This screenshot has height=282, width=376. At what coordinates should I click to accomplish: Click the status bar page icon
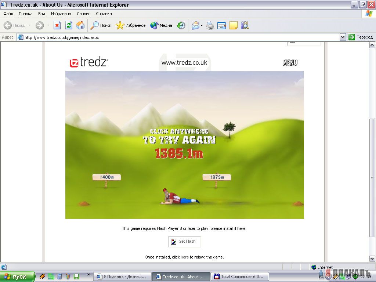[x=4, y=267]
